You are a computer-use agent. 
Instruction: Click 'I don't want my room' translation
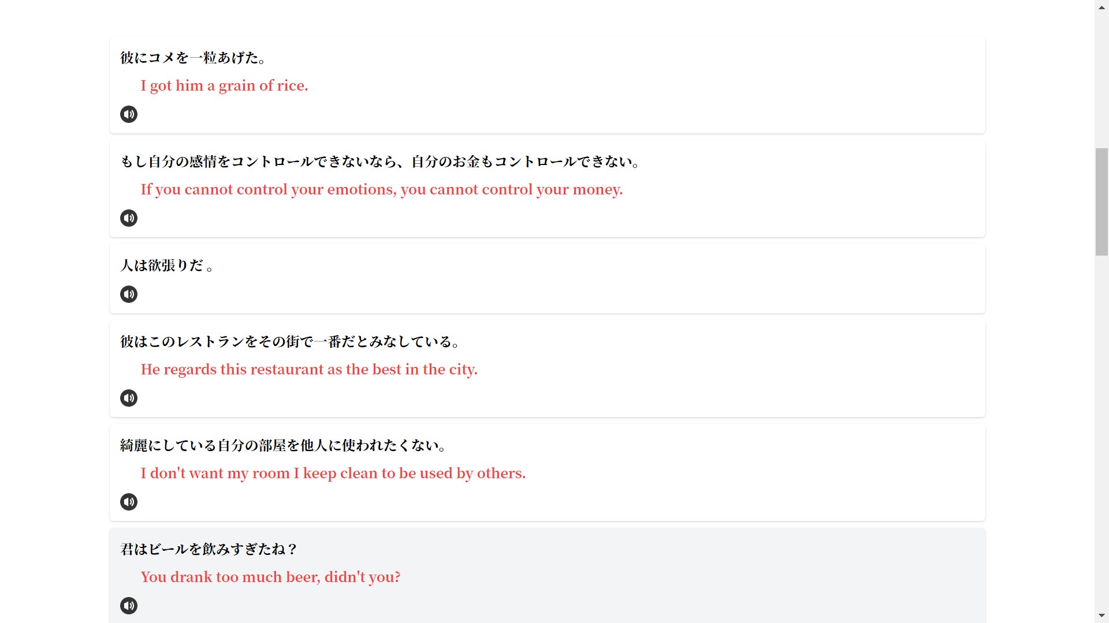coord(333,473)
